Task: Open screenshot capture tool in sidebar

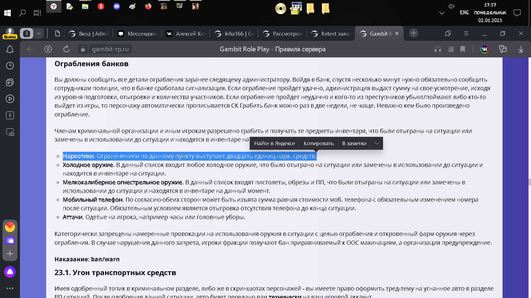Action: pyautogui.click(x=10, y=132)
